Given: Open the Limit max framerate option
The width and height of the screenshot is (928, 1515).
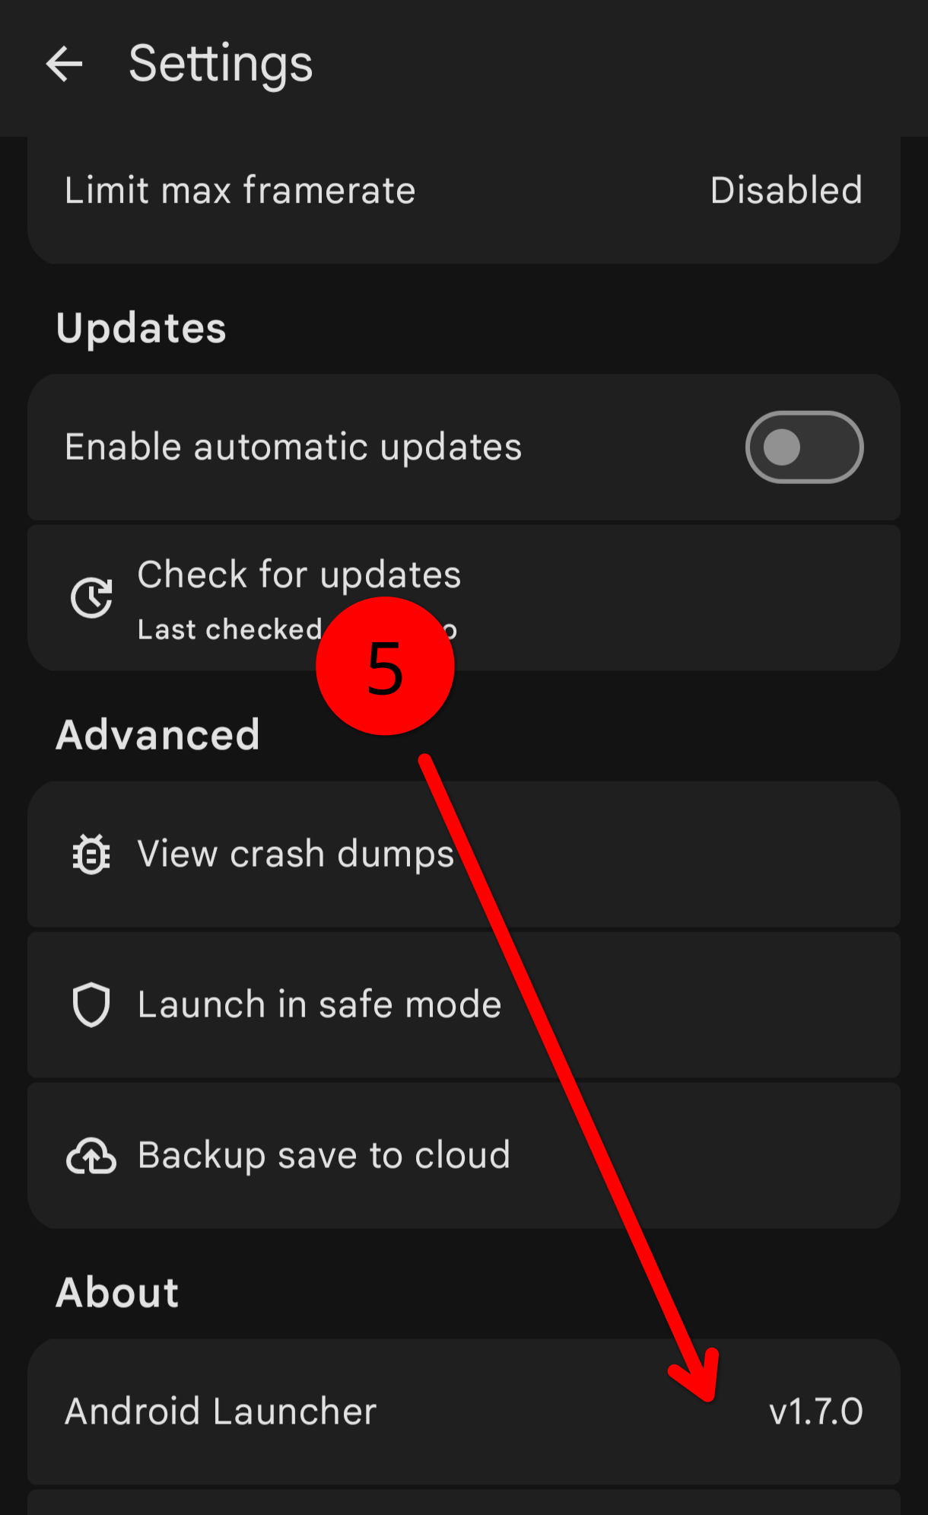Looking at the screenshot, I should pyautogui.click(x=464, y=190).
